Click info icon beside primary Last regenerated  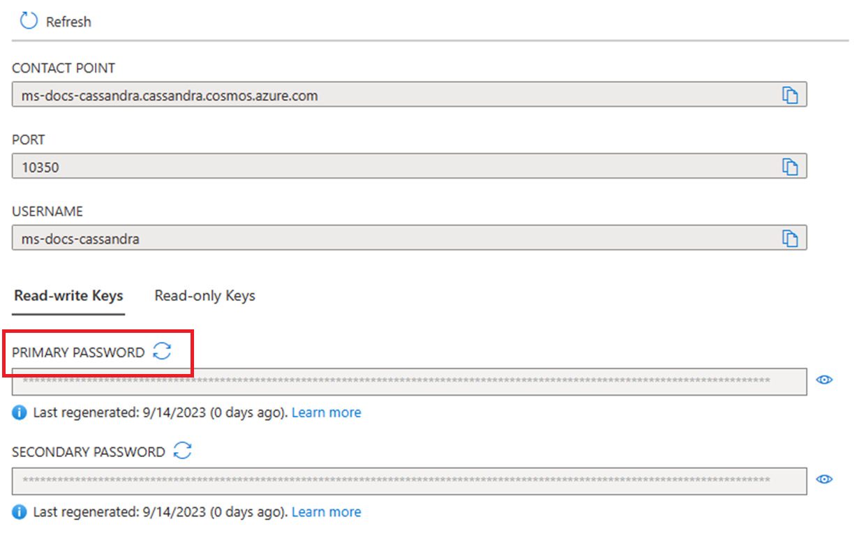click(20, 412)
